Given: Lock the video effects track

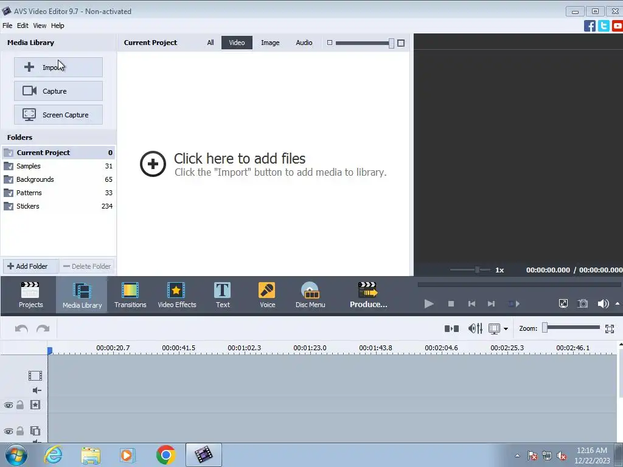Looking at the screenshot, I should (x=20, y=404).
